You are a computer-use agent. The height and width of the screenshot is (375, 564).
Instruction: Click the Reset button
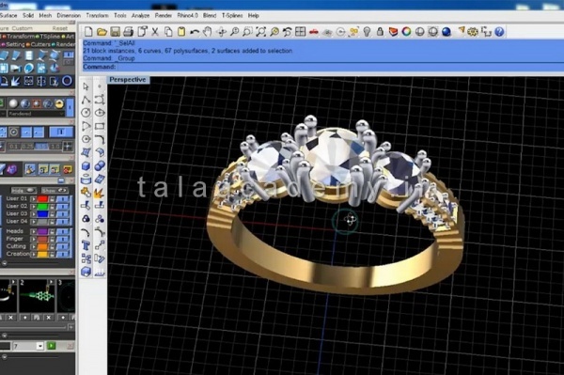pyautogui.click(x=60, y=28)
